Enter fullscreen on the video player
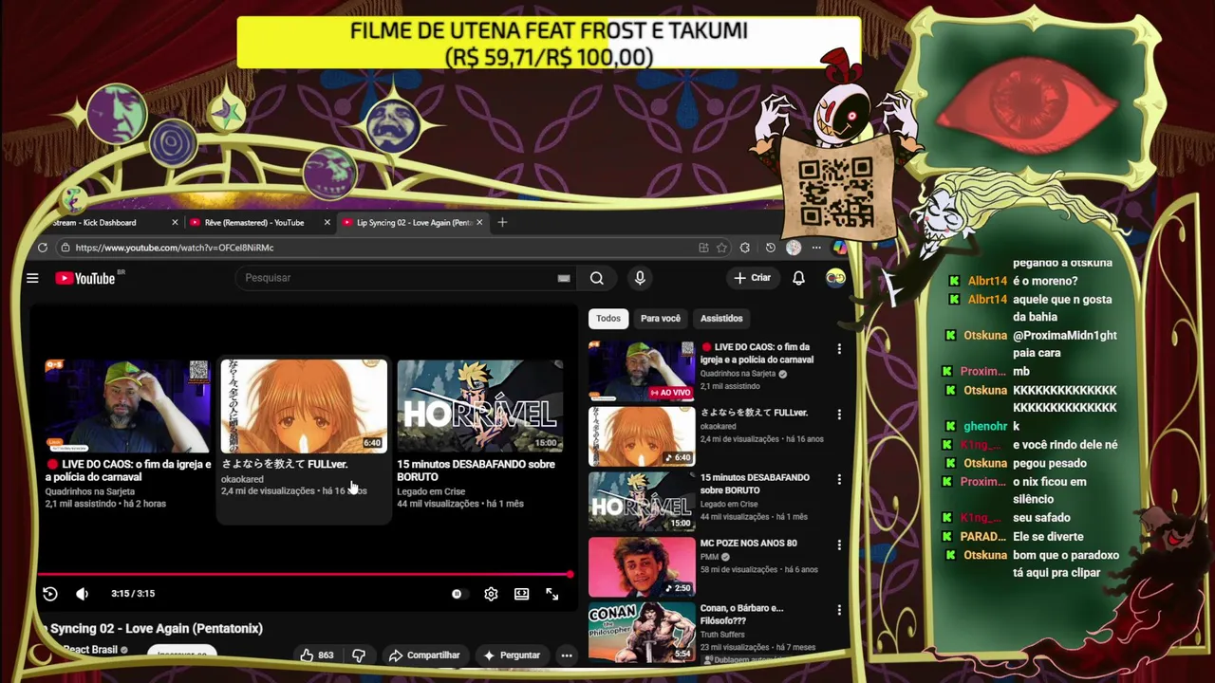Image resolution: width=1215 pixels, height=683 pixels. tap(552, 594)
